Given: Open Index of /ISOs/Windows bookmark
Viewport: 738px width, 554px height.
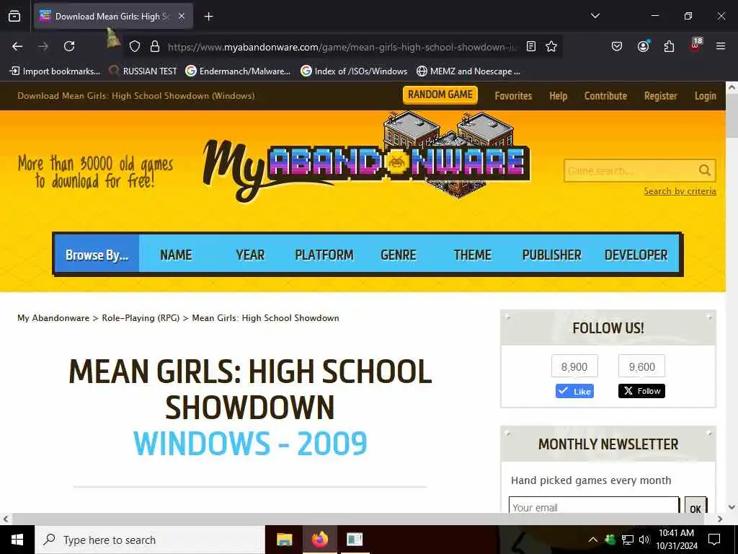Looking at the screenshot, I should pos(354,71).
